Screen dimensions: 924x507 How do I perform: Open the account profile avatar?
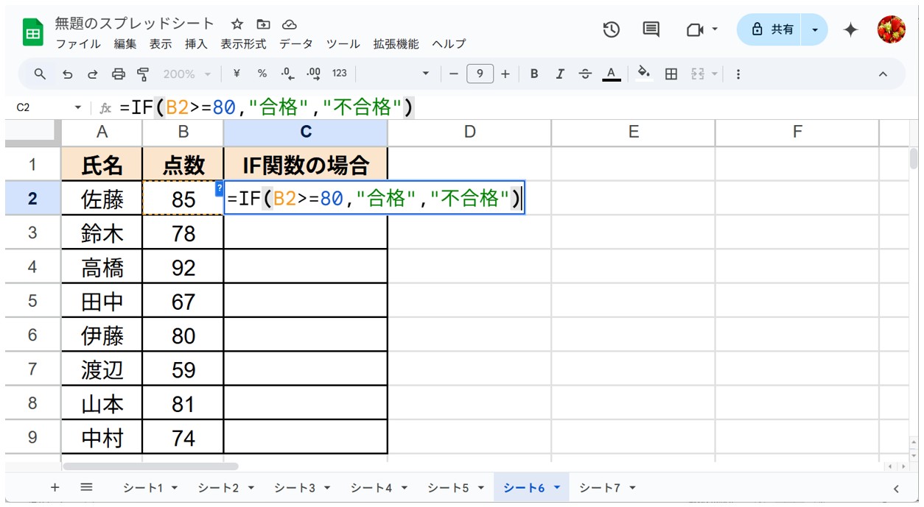891,29
